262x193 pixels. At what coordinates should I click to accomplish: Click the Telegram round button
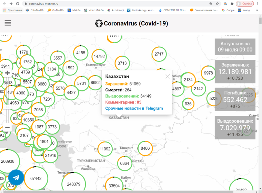pos(16,178)
